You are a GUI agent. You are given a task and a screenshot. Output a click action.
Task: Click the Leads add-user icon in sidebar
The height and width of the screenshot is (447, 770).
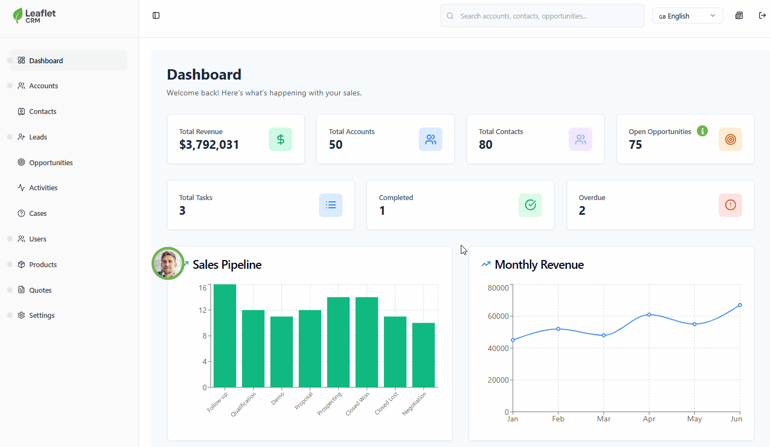pyautogui.click(x=21, y=137)
